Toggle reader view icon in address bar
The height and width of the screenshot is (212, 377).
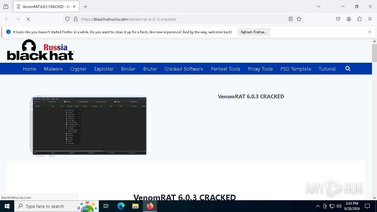pos(291,19)
